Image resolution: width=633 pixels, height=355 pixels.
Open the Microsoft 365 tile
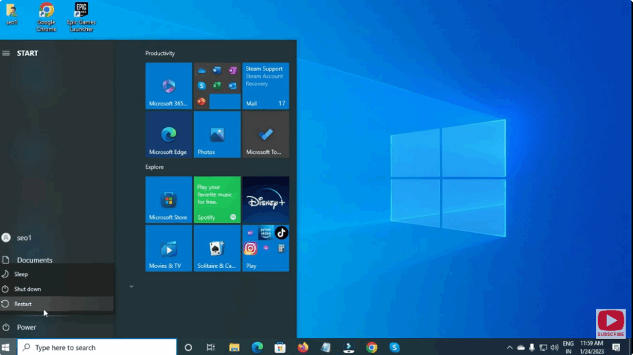[x=169, y=86]
